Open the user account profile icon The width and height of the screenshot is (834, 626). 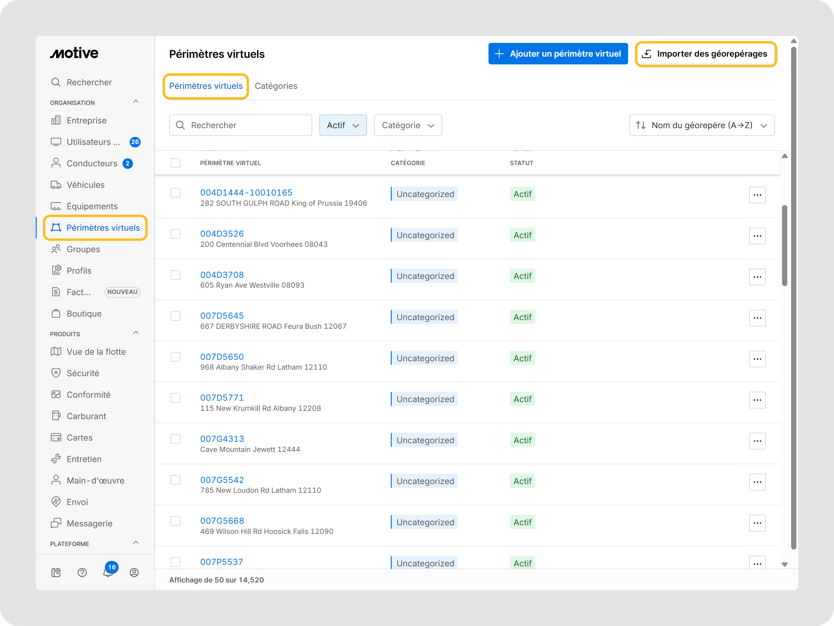click(x=134, y=572)
